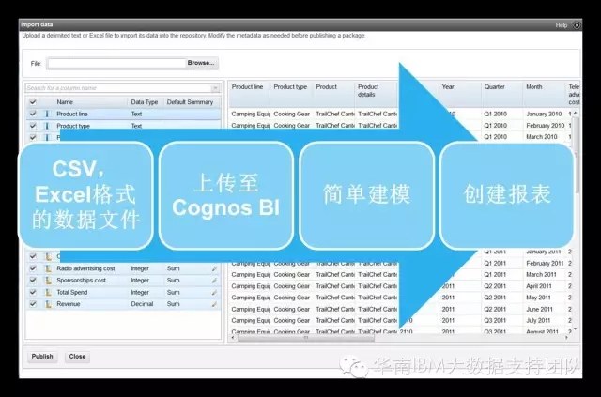This screenshot has width=601, height=397.
Task: Click the 'May 2011' month cell
Action: click(x=538, y=298)
